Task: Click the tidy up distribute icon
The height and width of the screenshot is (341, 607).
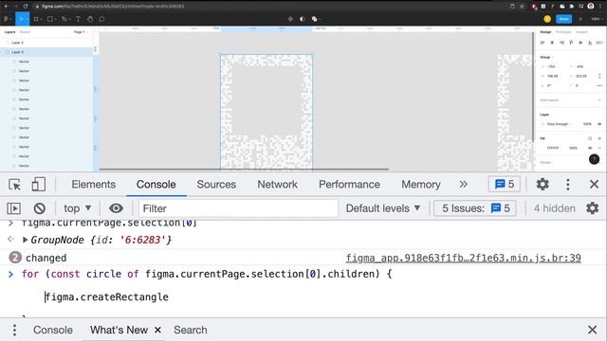Action: (599, 43)
